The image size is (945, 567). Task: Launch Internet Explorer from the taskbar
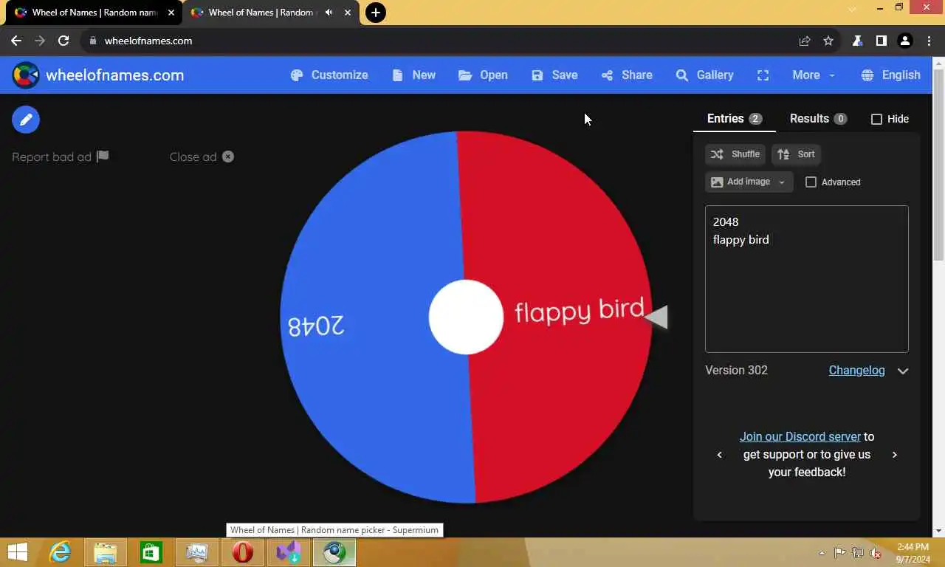click(60, 552)
